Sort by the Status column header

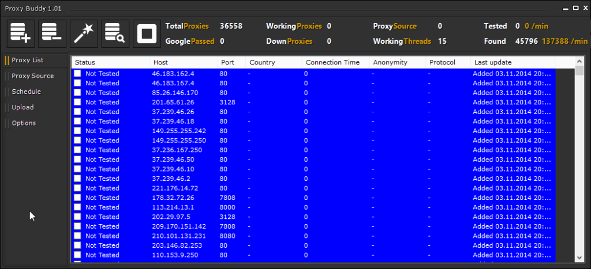coord(110,62)
